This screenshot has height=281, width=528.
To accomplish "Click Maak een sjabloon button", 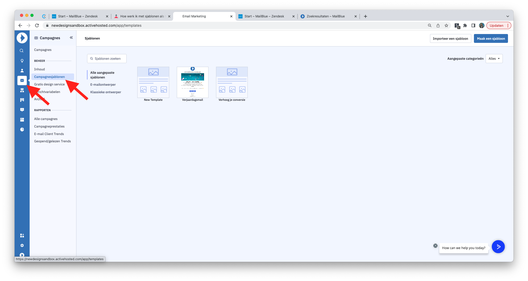I will pyautogui.click(x=491, y=38).
